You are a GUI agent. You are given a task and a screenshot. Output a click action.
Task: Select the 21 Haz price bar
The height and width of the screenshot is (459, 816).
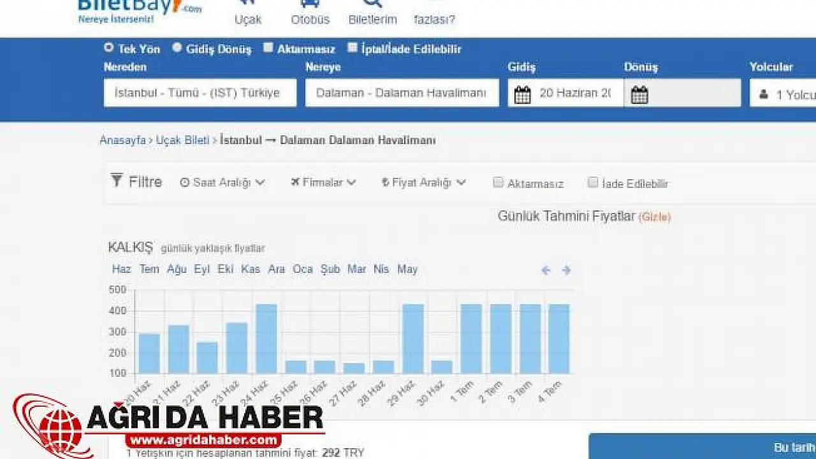pyautogui.click(x=178, y=349)
